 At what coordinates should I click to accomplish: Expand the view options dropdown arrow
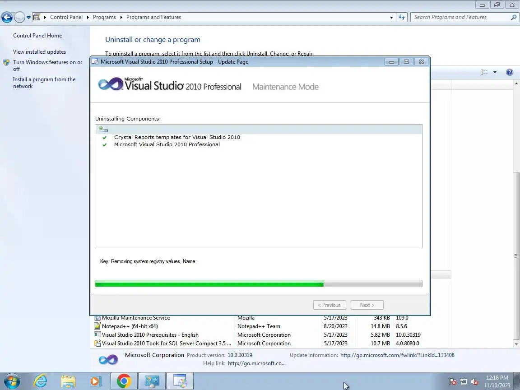coord(495,72)
